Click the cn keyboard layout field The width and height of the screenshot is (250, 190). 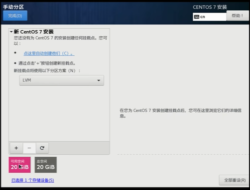click(x=210, y=17)
